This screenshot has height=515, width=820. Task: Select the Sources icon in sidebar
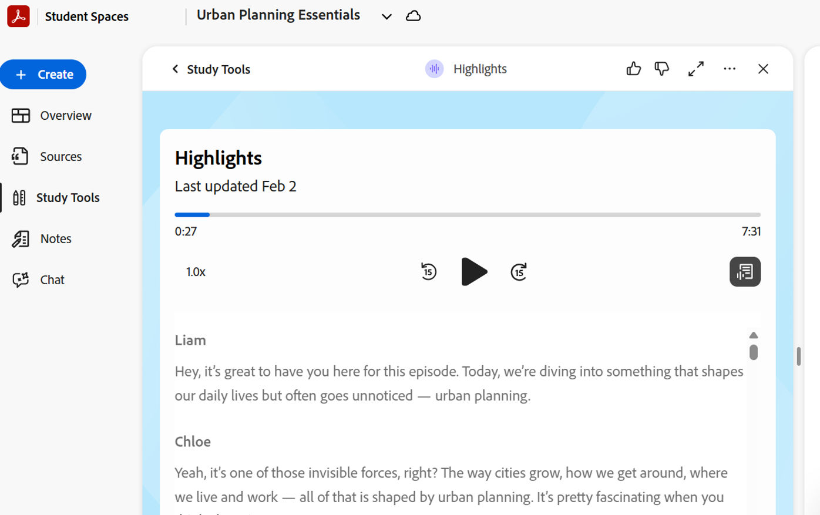20,156
